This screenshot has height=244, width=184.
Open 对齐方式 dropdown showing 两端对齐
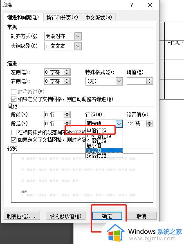point(63,36)
